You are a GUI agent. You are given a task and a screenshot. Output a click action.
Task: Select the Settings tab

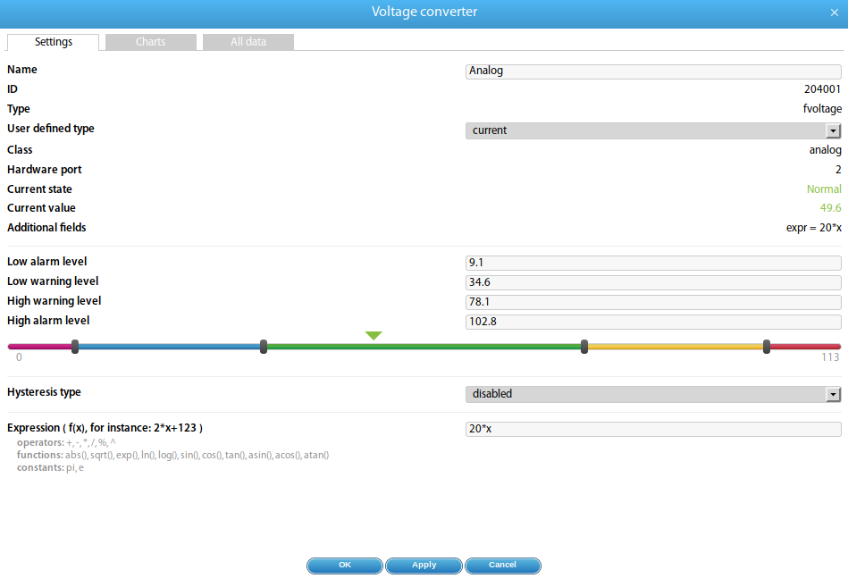click(53, 42)
